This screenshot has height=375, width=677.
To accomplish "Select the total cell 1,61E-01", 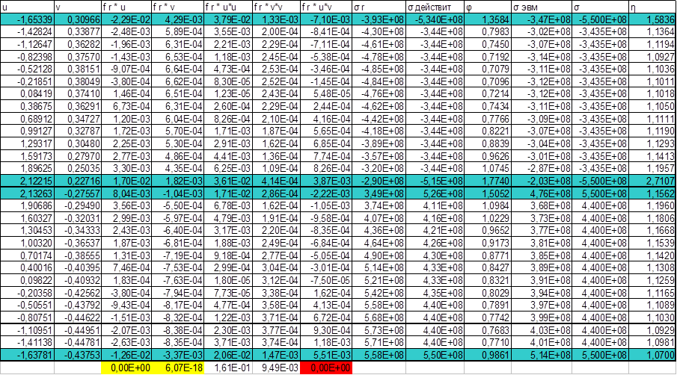I will pyautogui.click(x=228, y=368).
